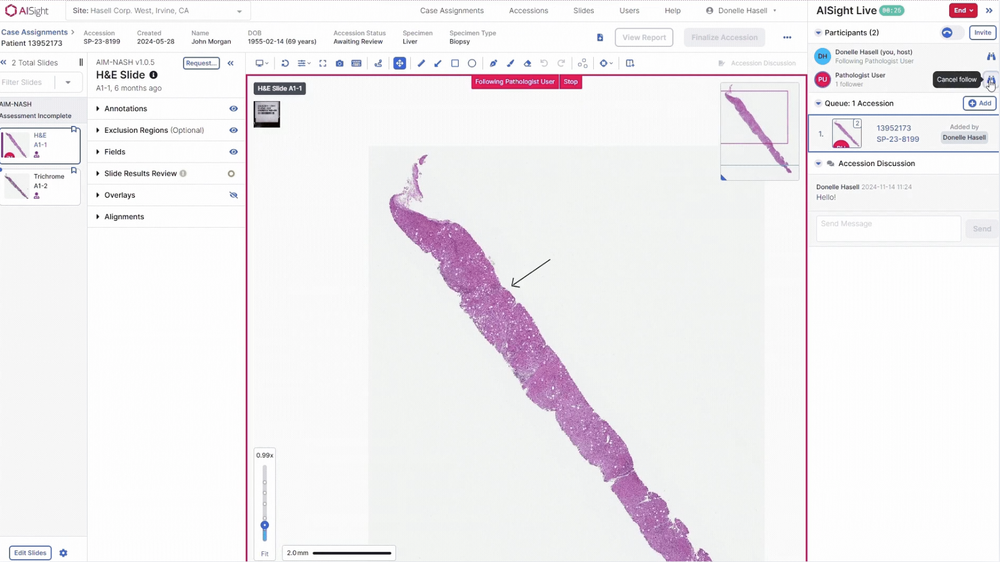Hide the Annotations layer
This screenshot has width=1000, height=562.
[x=233, y=108]
